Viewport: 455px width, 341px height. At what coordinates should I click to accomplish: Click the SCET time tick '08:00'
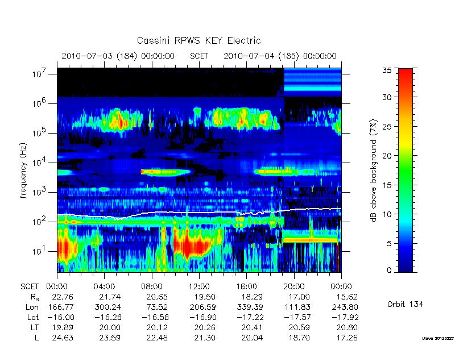[x=152, y=286]
